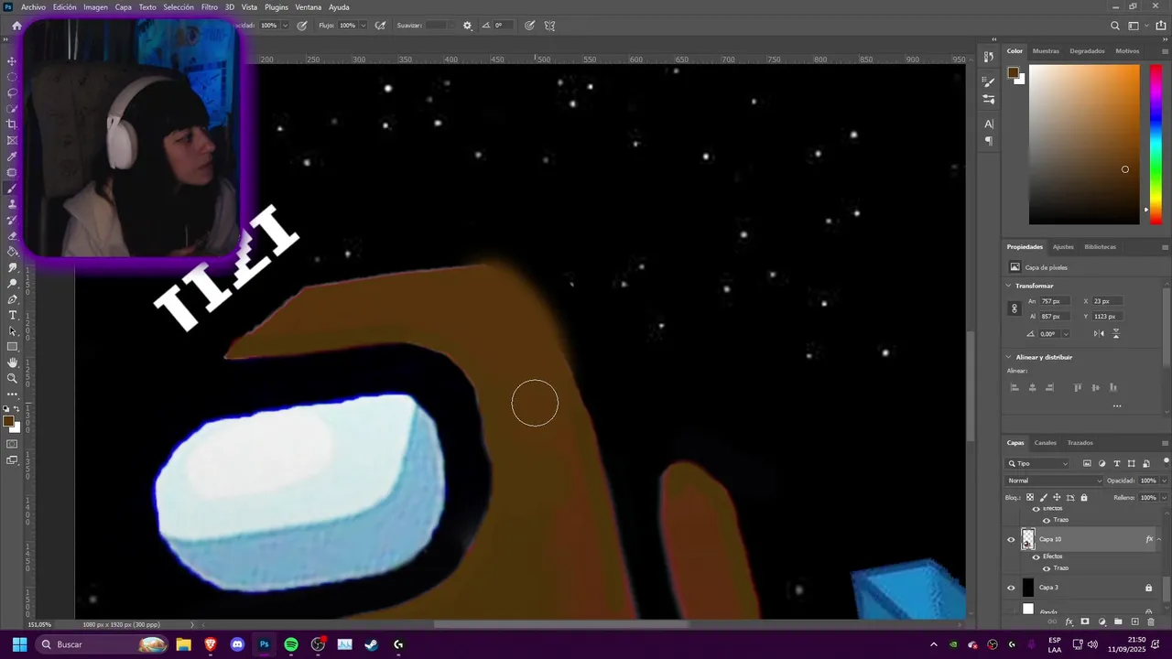This screenshot has width=1172, height=659.
Task: Hide the Capa 10 layer
Action: point(1011,540)
